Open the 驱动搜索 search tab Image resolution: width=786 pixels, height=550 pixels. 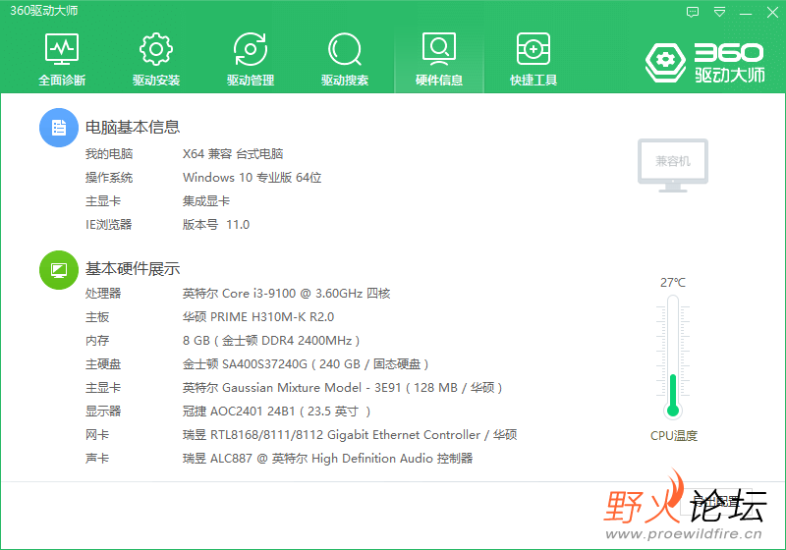[x=345, y=59]
